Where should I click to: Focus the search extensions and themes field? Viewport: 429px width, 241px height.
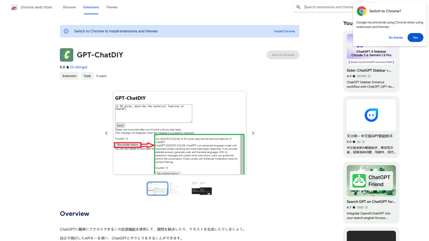[328, 7]
